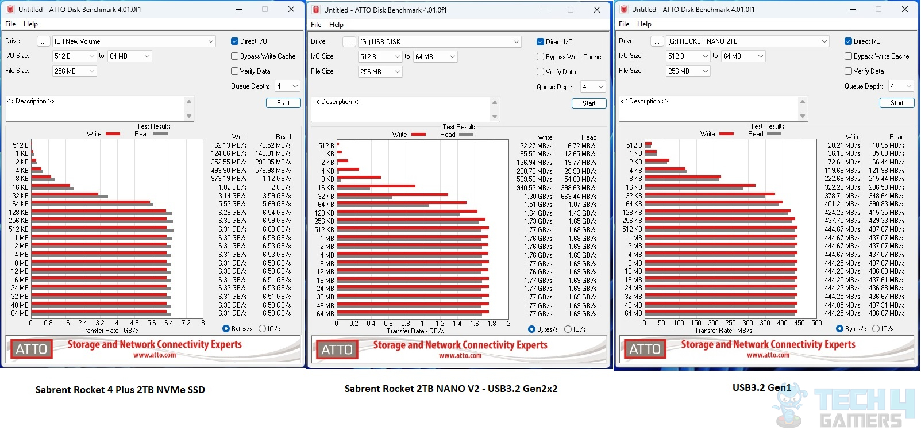Open Help menu in ROCKET NANO window

[644, 24]
